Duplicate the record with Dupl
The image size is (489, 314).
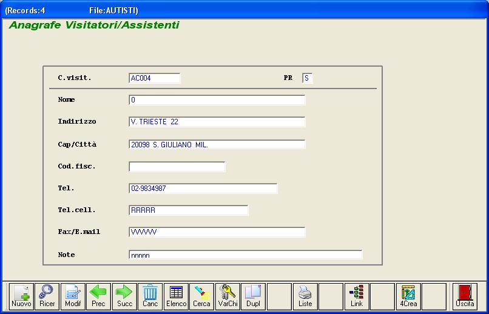(x=253, y=296)
